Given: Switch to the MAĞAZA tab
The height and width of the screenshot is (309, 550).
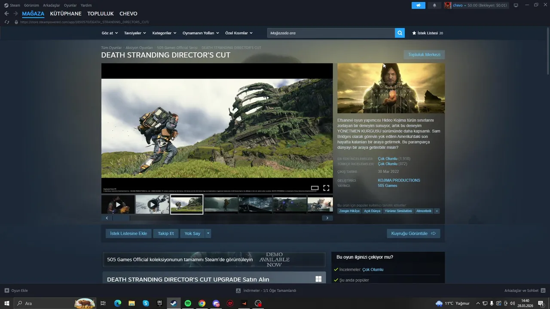Looking at the screenshot, I should coord(33,14).
